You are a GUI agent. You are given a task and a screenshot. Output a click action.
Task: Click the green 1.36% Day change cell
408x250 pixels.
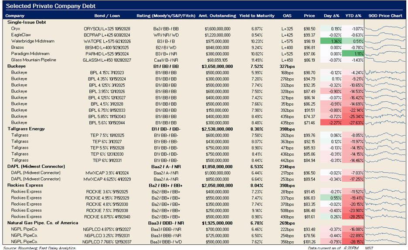[331, 41]
